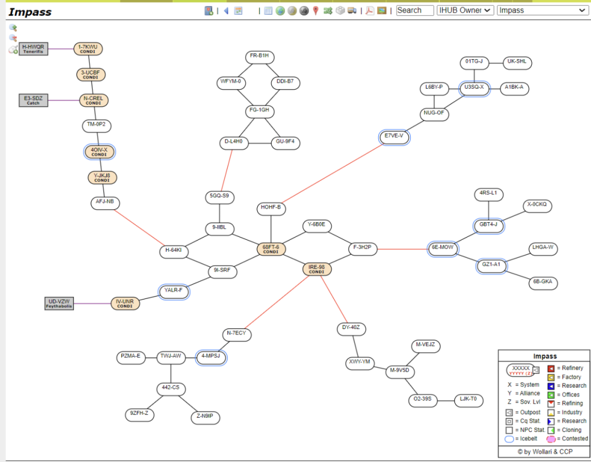Click the white cube icon
Image resolution: width=591 pixels, height=462 pixels.
[x=340, y=11]
